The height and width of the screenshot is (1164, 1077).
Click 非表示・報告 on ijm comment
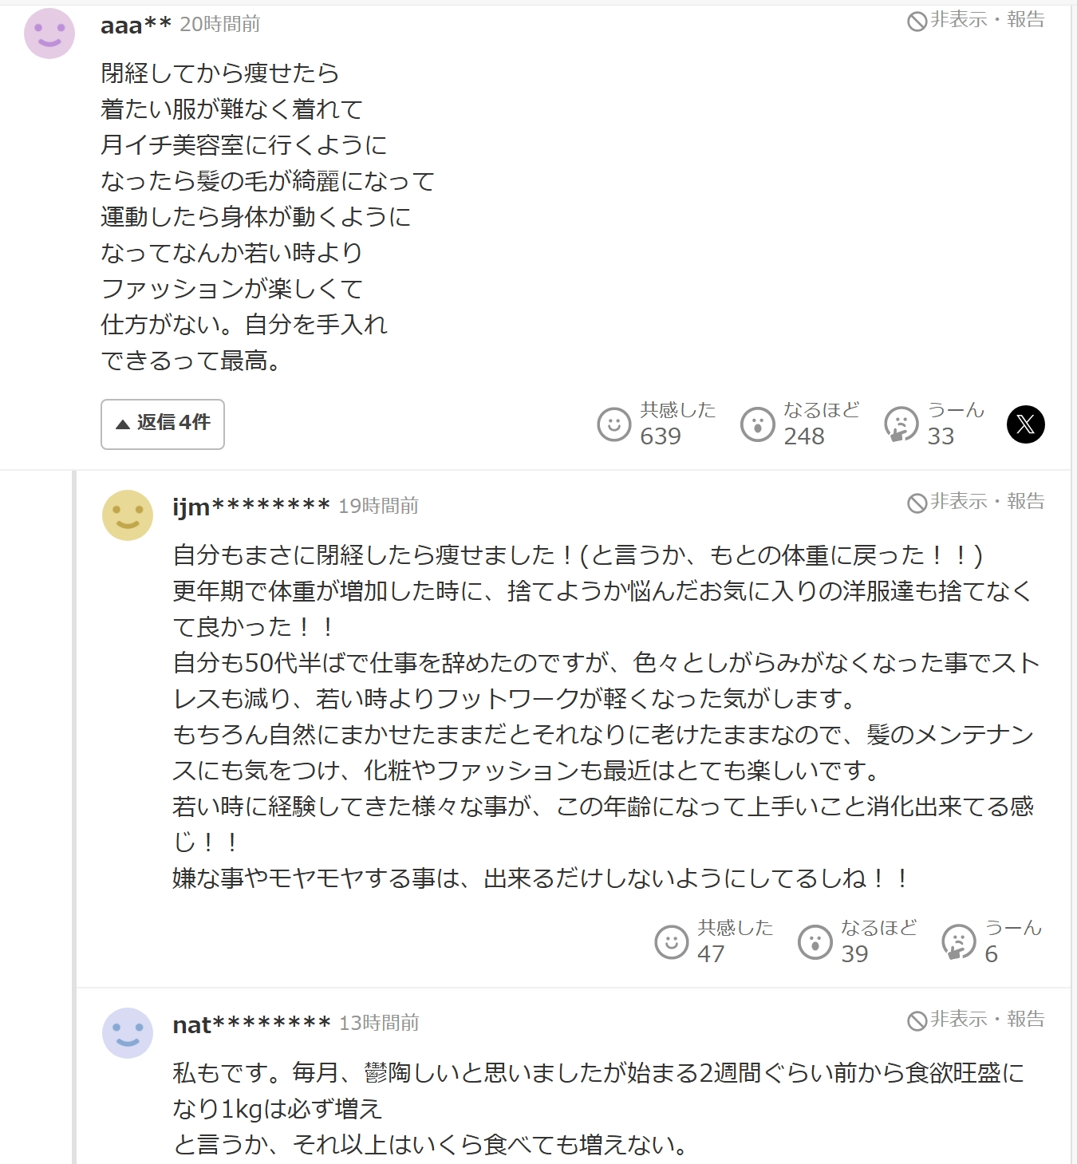(x=976, y=502)
